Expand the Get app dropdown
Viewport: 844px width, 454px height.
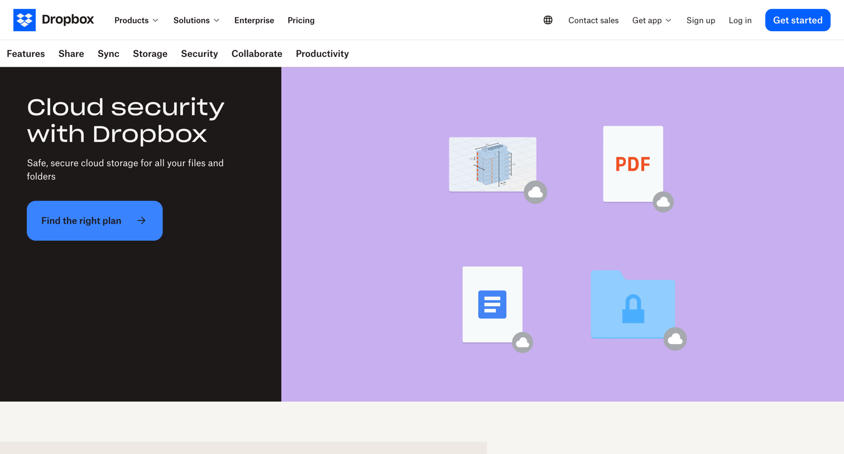652,20
